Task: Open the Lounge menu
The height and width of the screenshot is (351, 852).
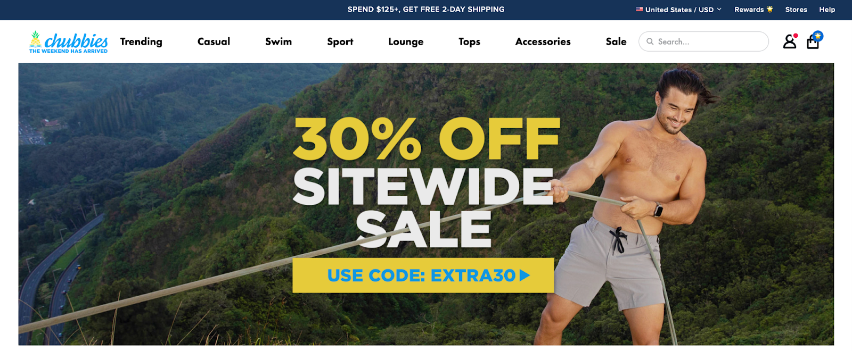Action: click(x=406, y=41)
